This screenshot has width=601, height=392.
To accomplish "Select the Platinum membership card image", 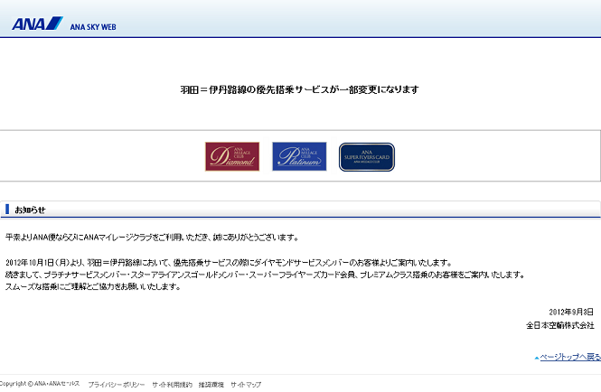I will point(299,156).
